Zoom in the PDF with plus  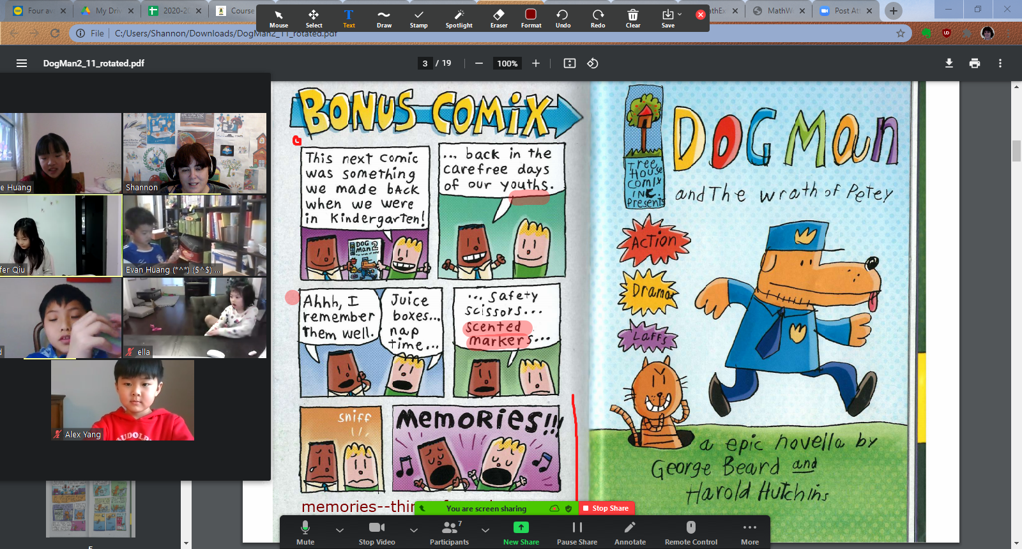pyautogui.click(x=536, y=63)
